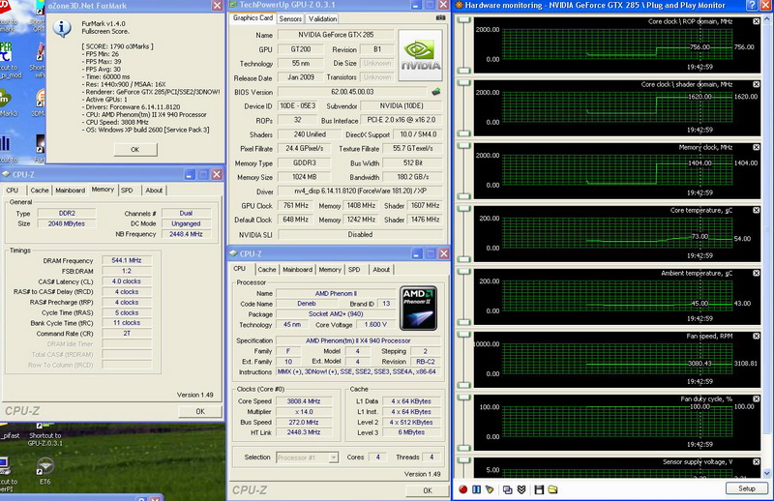
Task: Click OK in the CPU-Z memory window
Action: (x=200, y=411)
